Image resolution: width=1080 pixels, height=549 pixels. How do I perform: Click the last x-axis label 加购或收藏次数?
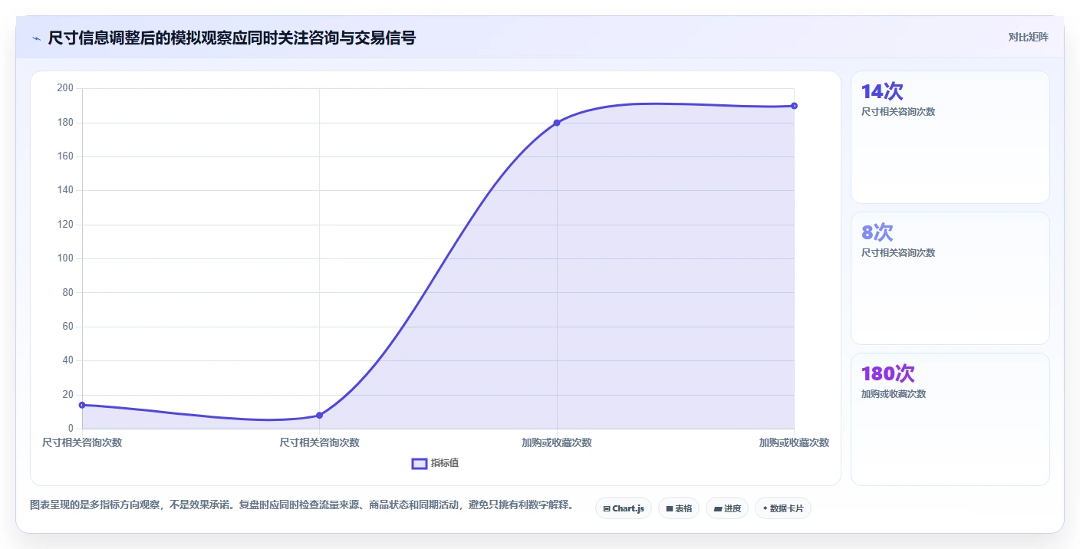coord(794,442)
